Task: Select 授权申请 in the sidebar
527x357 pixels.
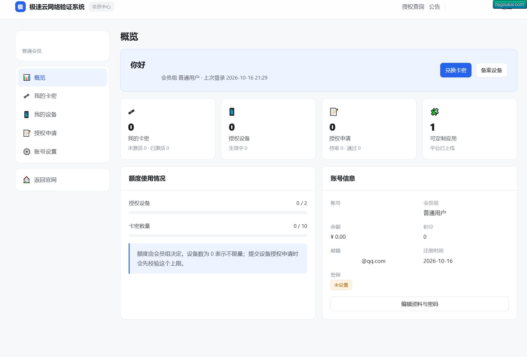Action: [62, 133]
